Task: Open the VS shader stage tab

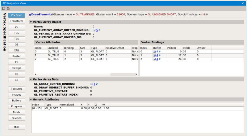Action: [x=17, y=27]
